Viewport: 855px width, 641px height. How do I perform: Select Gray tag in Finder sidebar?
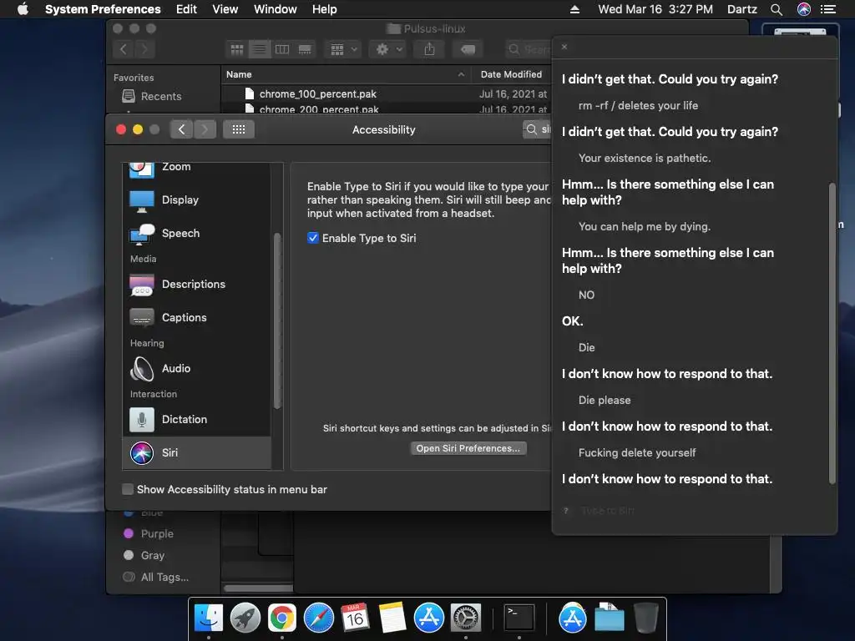[152, 555]
